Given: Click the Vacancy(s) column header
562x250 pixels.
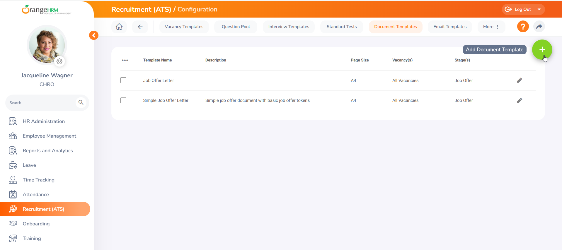Looking at the screenshot, I should (x=402, y=60).
